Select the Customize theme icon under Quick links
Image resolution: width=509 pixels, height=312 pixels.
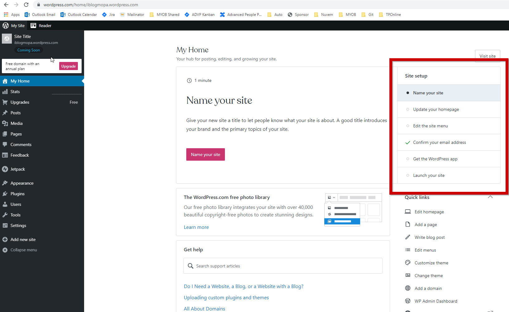point(407,262)
